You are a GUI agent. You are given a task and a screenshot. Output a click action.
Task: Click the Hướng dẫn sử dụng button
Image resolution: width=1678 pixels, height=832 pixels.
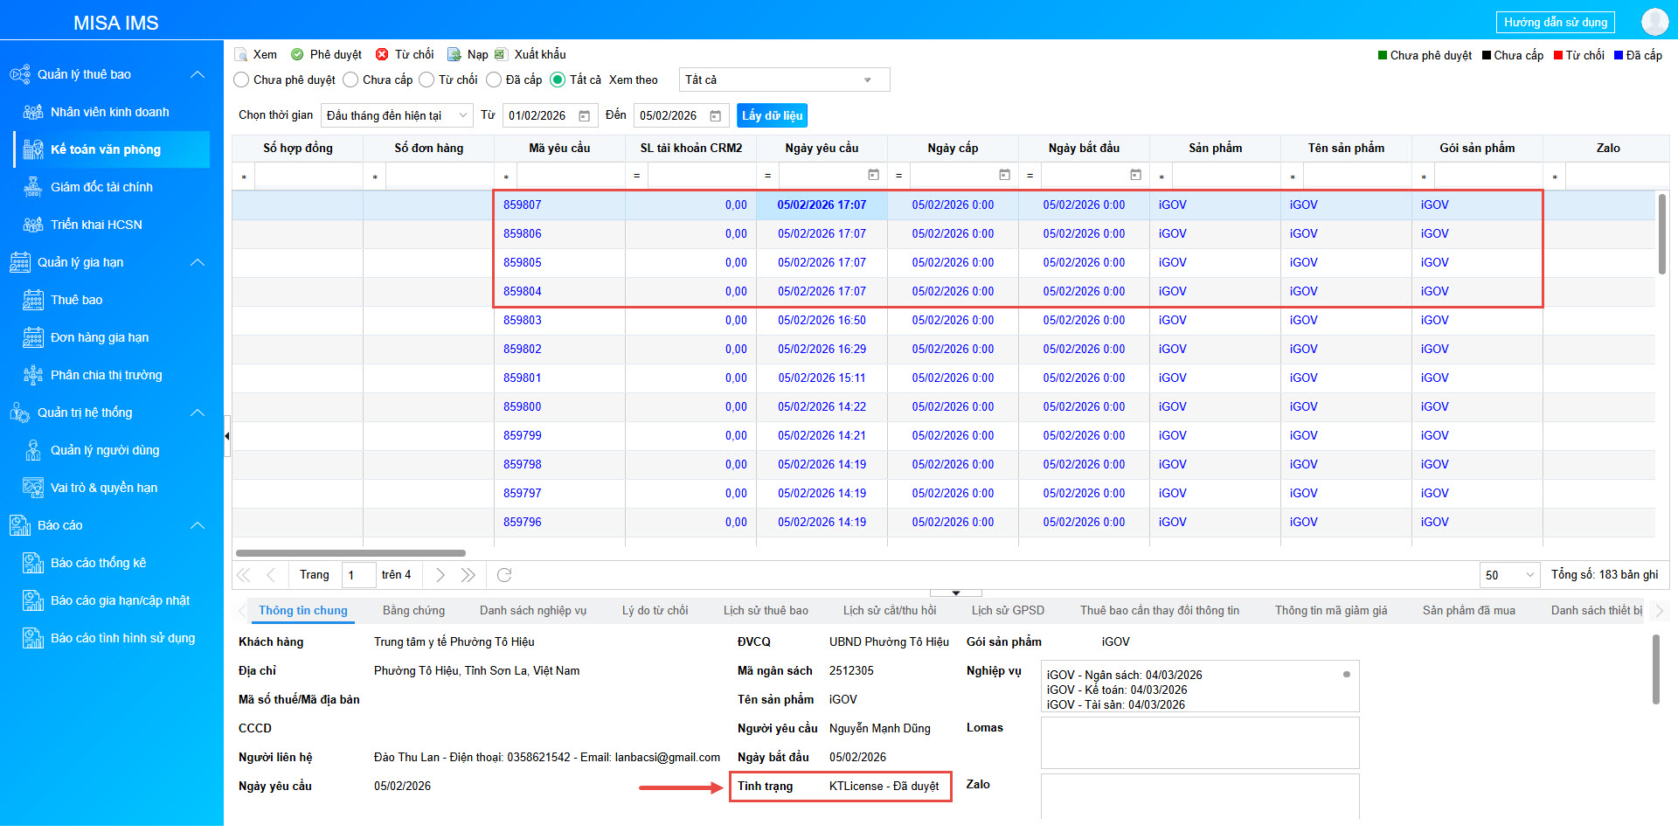1556,22
